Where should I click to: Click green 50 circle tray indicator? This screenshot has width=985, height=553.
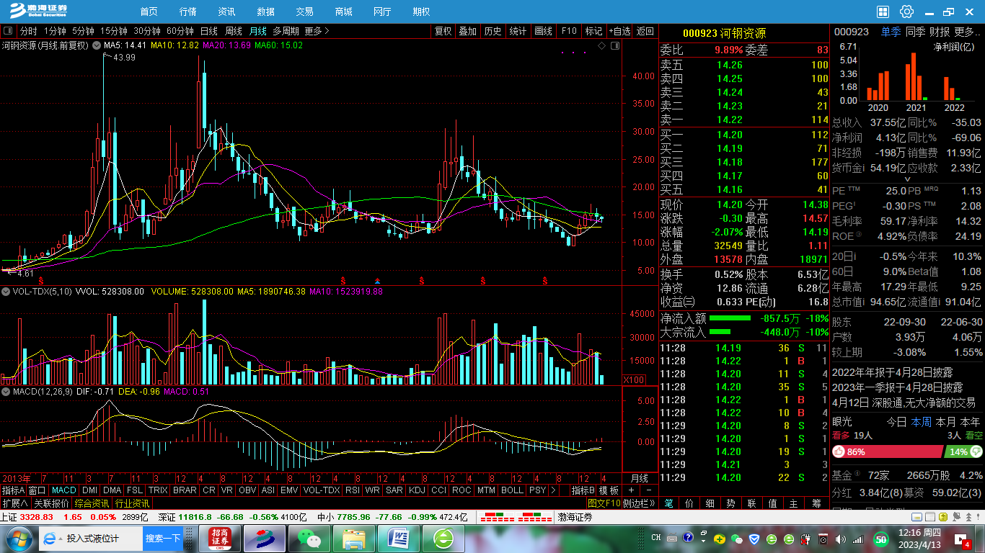point(880,539)
